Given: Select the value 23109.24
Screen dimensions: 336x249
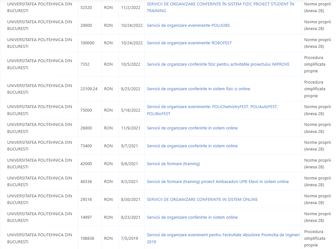Looking at the screenshot, I should pyautogui.click(x=89, y=89).
